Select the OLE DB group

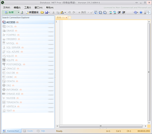pyautogui.click(x=28, y=73)
